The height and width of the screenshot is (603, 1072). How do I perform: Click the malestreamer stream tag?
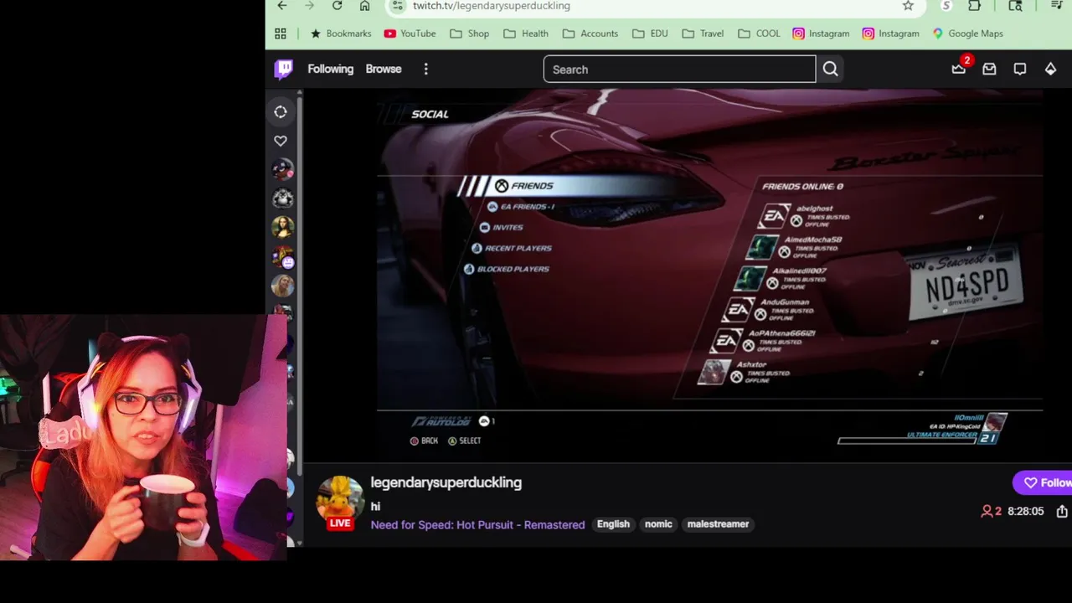pos(718,524)
